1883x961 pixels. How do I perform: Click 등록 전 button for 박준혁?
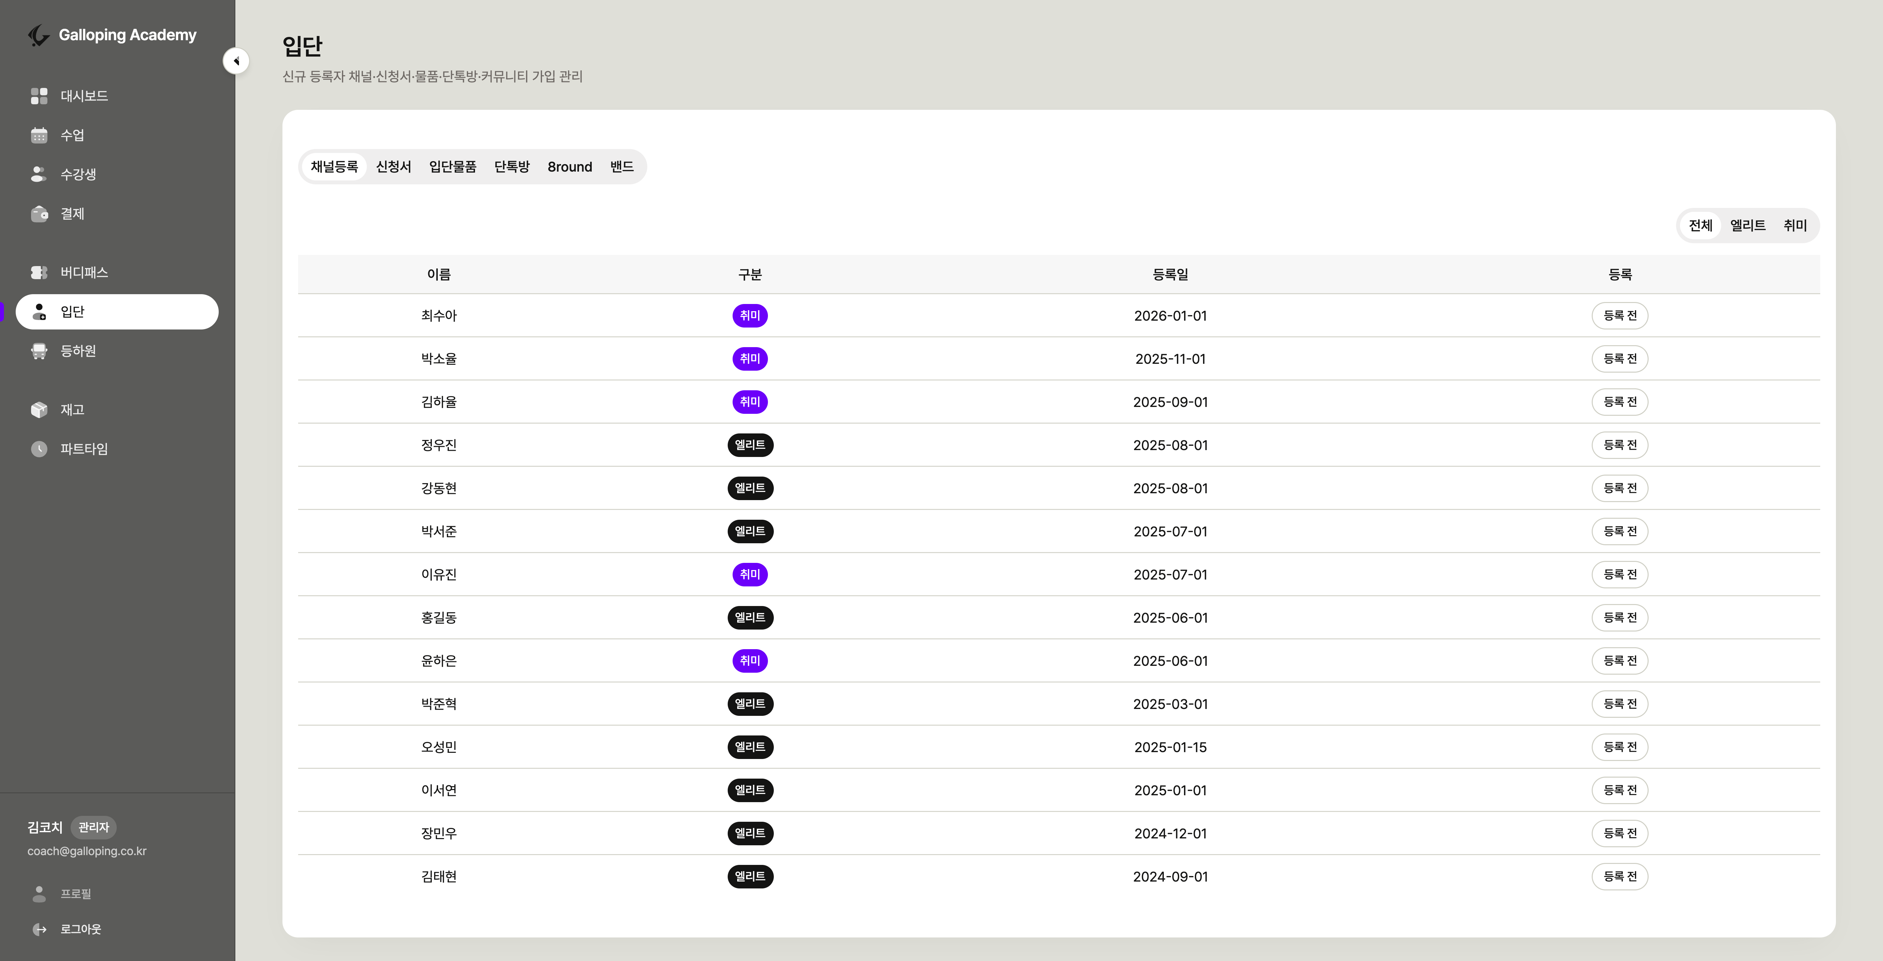click(x=1620, y=704)
